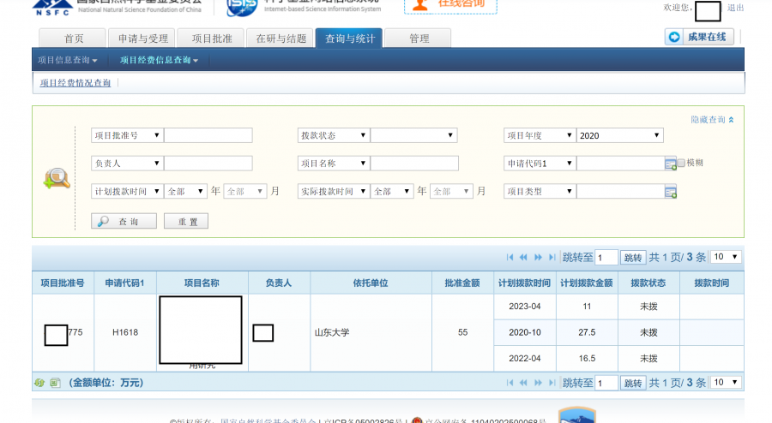This screenshot has height=423, width=772.
Task: Click the advanced search magnifier icon
Action: pos(57,177)
